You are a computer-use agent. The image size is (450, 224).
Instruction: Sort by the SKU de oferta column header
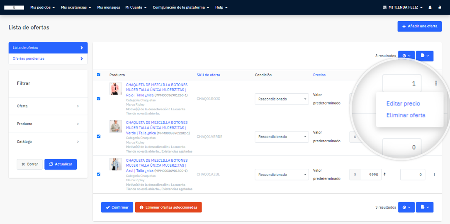pos(208,75)
